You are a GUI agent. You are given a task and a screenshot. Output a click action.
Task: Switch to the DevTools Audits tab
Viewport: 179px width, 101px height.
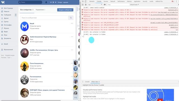point(151,1)
